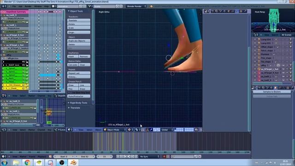Click Clear motion paths button
The width and height of the screenshot is (295, 166).
[x=84, y=65]
